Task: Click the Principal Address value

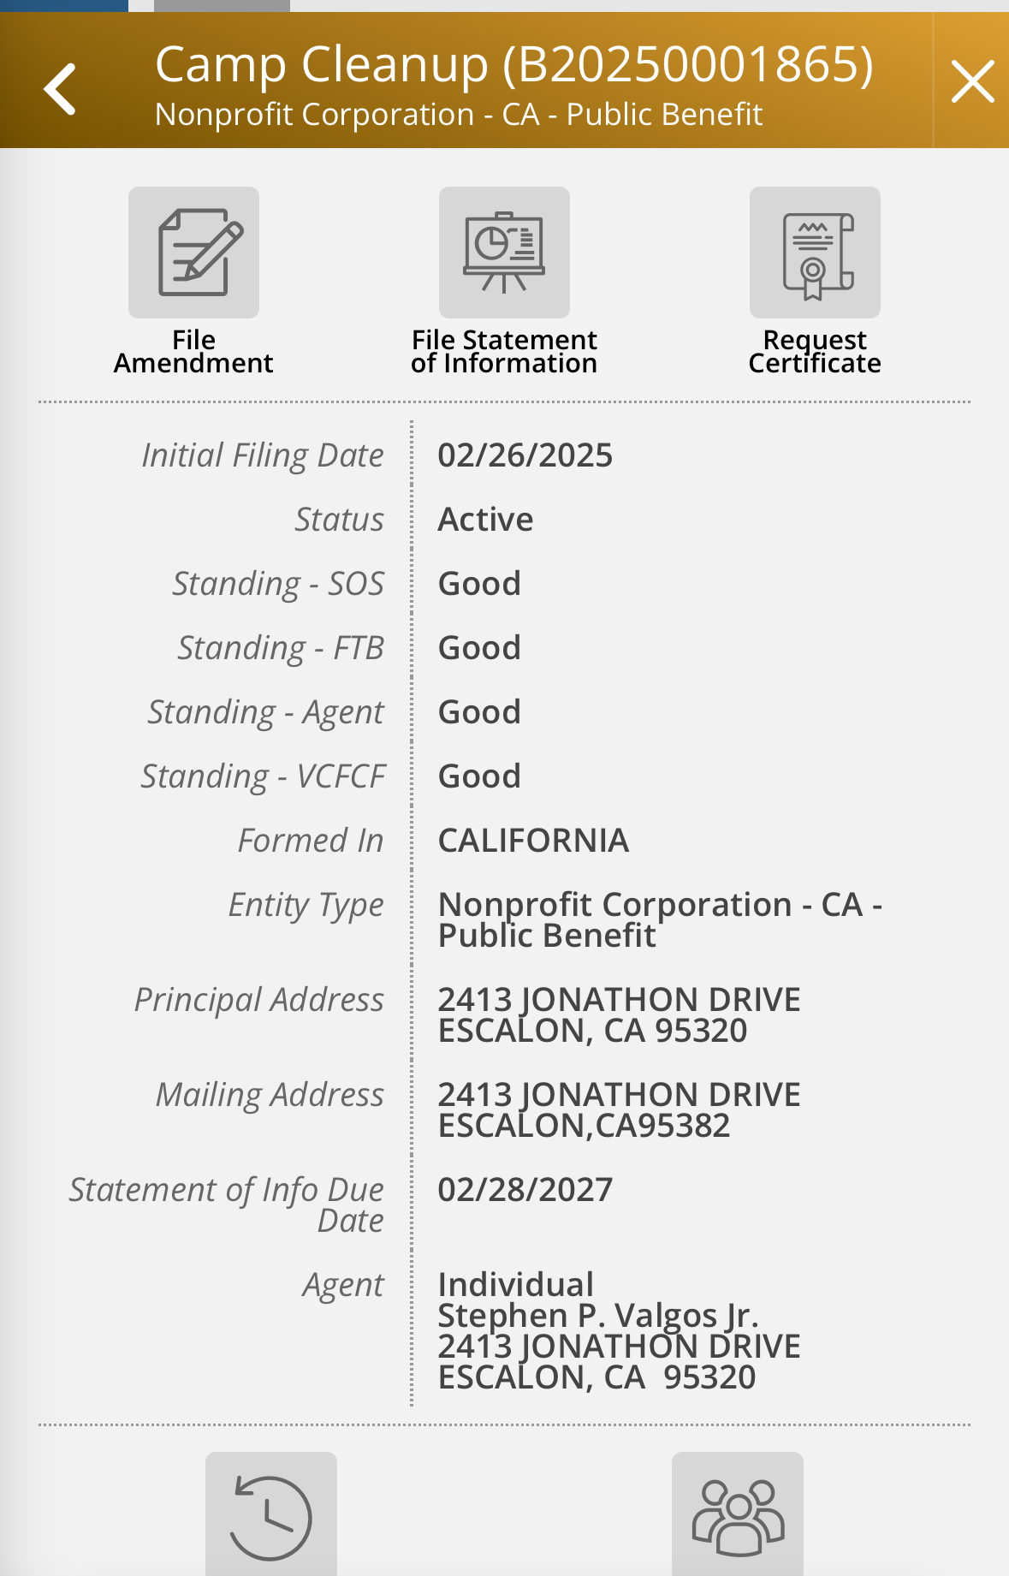Action: (x=619, y=1015)
